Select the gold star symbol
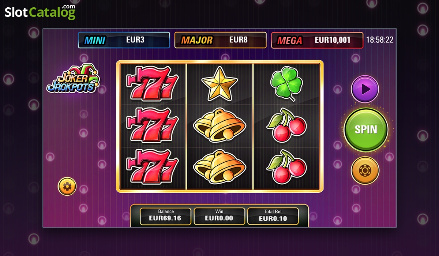 219,83
